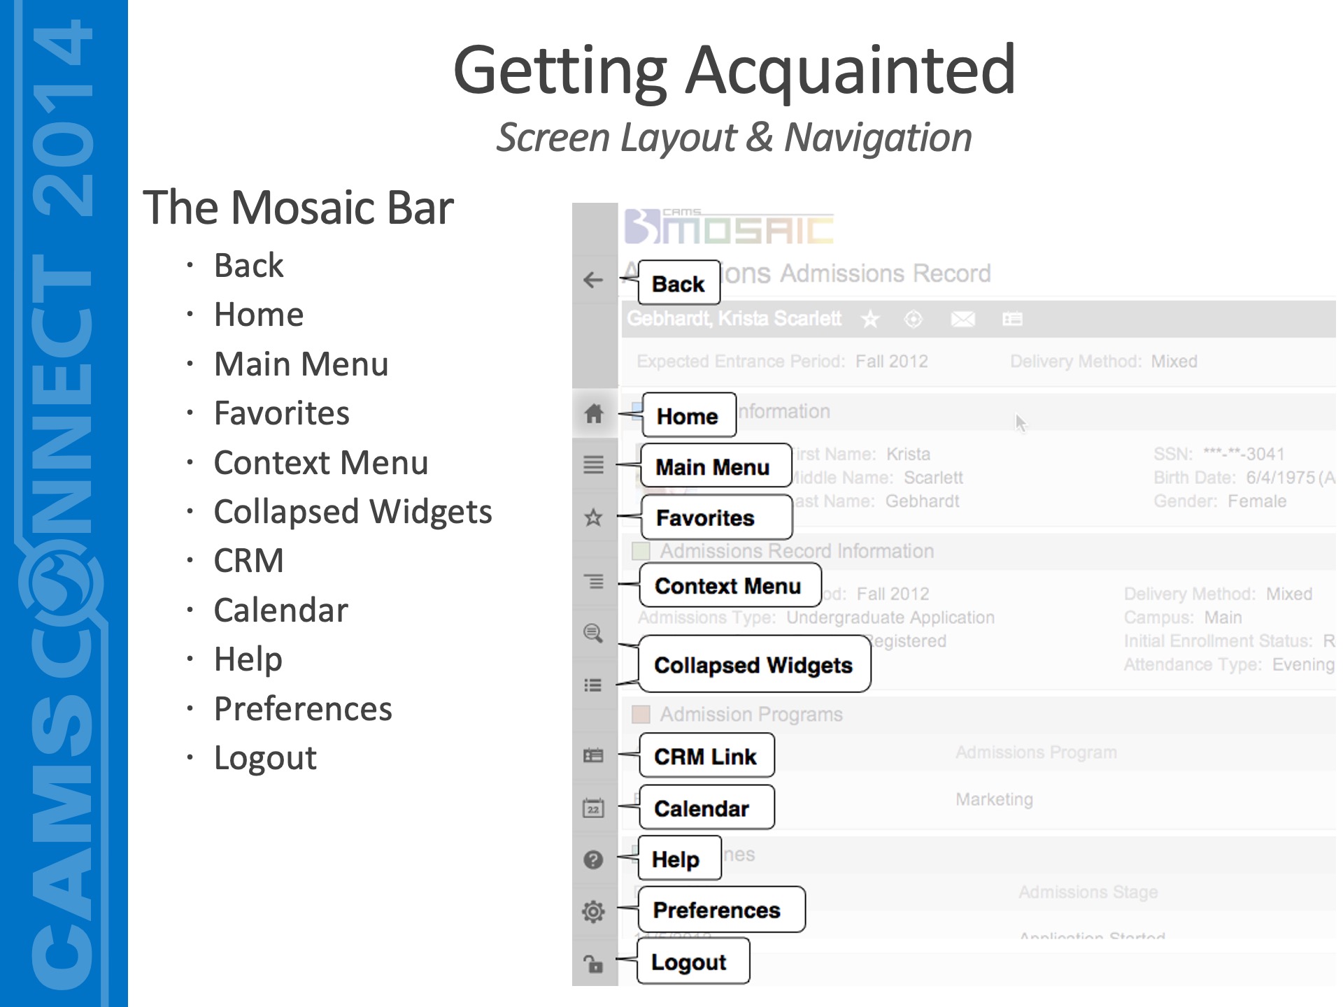Image resolution: width=1343 pixels, height=1007 pixels.
Task: Collapse the Admissions Record Information widget
Action: 641,551
